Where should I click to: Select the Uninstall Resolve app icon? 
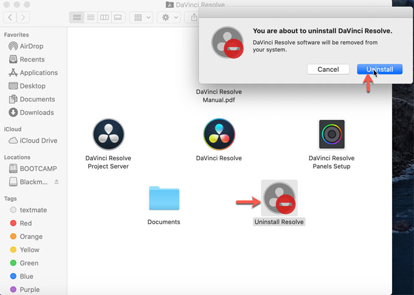(x=279, y=198)
